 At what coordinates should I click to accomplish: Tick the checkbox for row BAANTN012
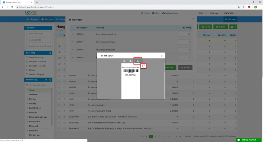[59, 123]
